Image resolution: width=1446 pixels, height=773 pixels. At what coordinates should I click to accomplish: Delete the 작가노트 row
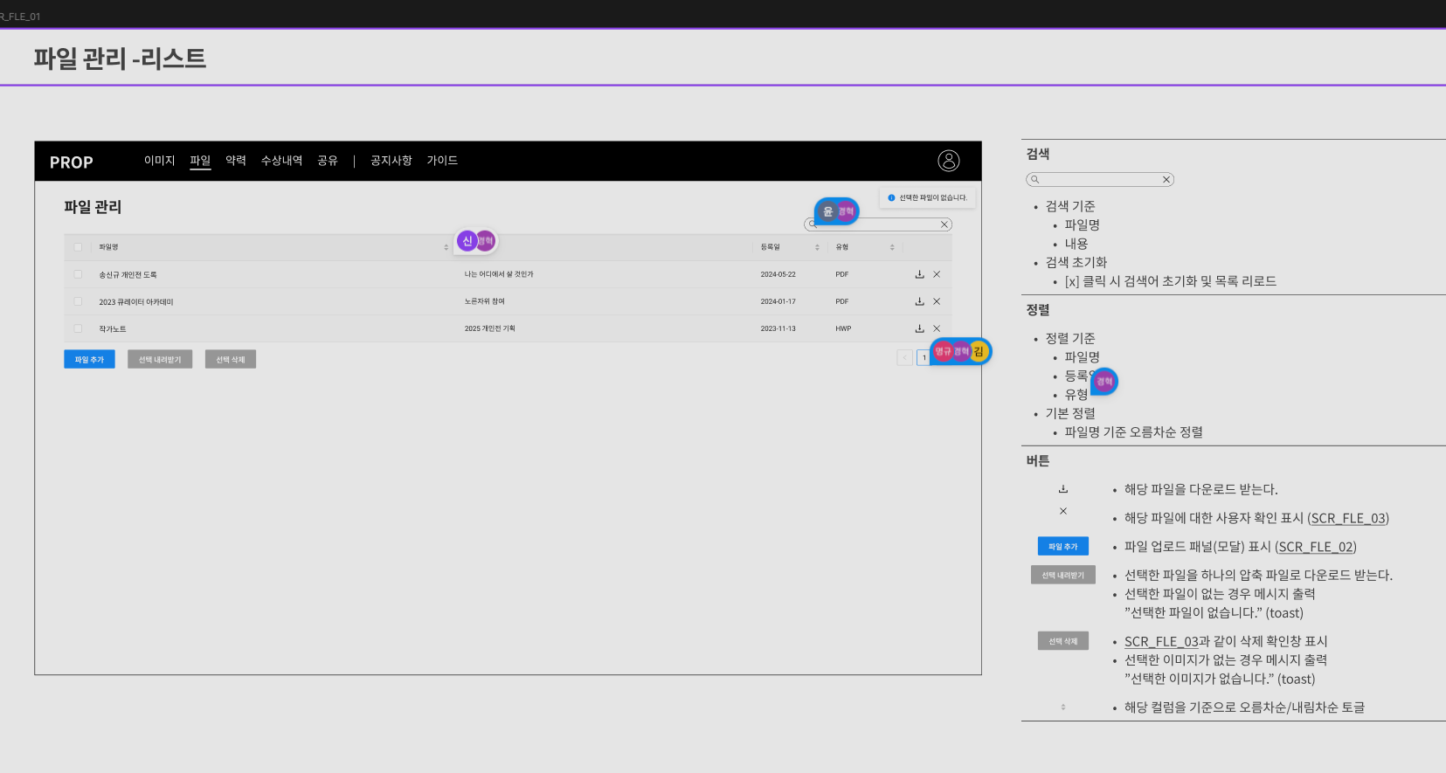(937, 328)
